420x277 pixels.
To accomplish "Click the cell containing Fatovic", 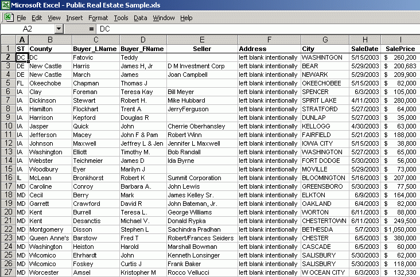I will click(x=96, y=57).
